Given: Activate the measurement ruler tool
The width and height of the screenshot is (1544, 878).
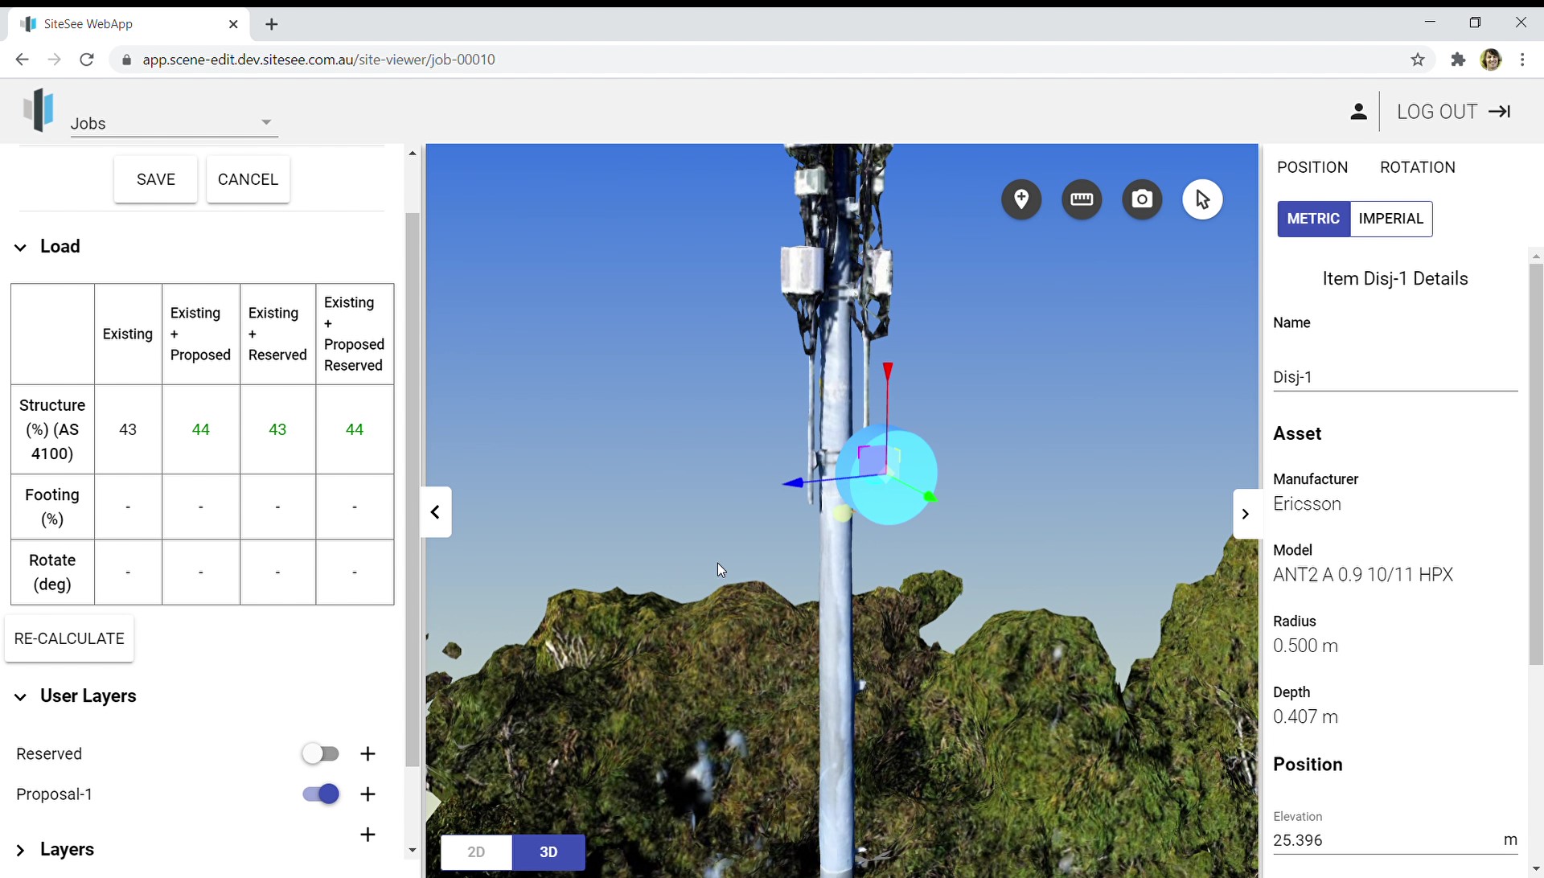Looking at the screenshot, I should [x=1082, y=199].
